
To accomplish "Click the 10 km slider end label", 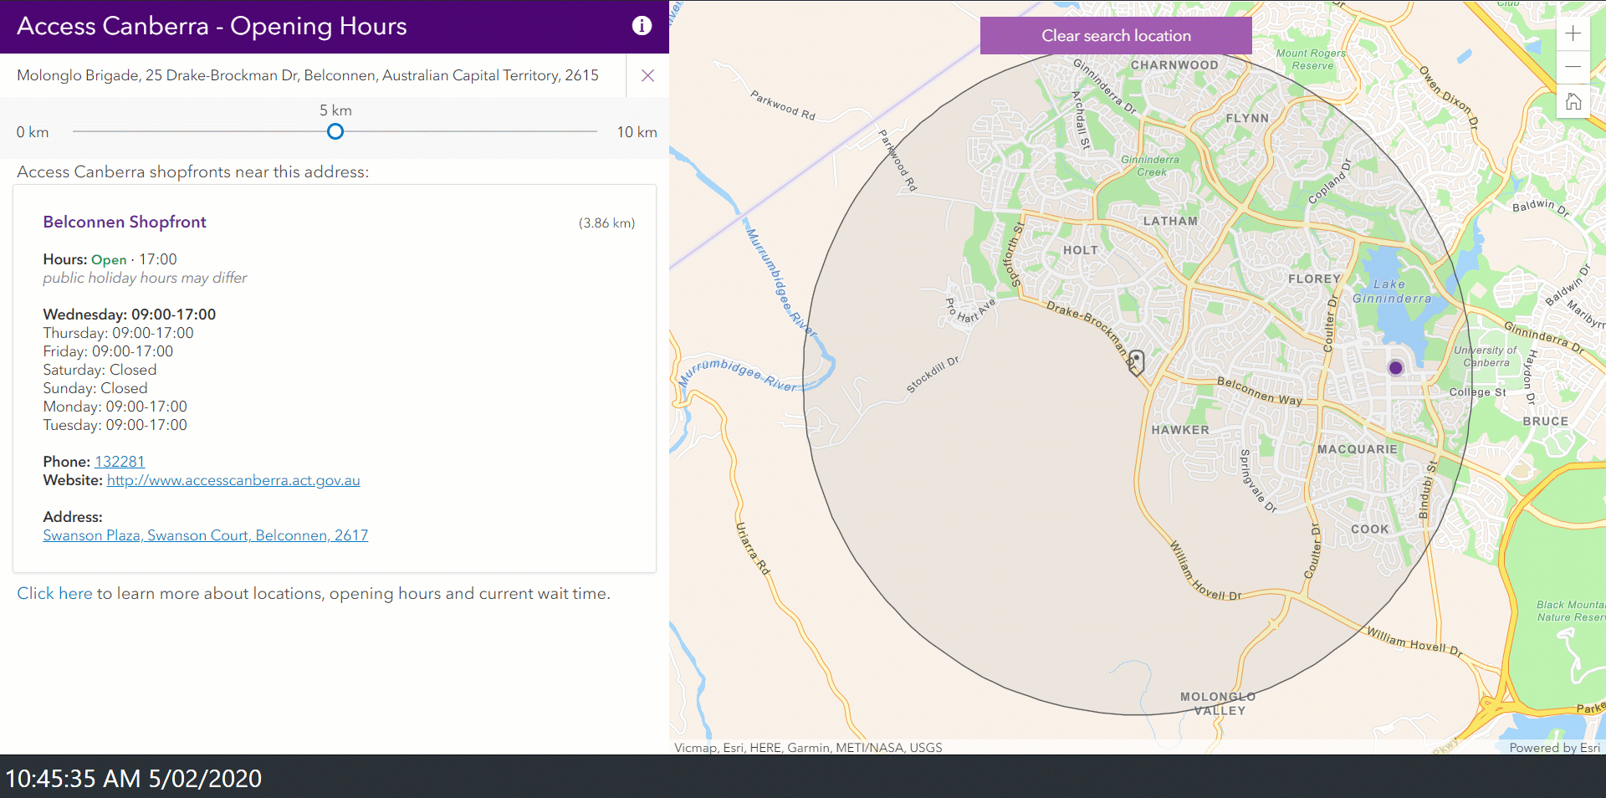I will 637,132.
